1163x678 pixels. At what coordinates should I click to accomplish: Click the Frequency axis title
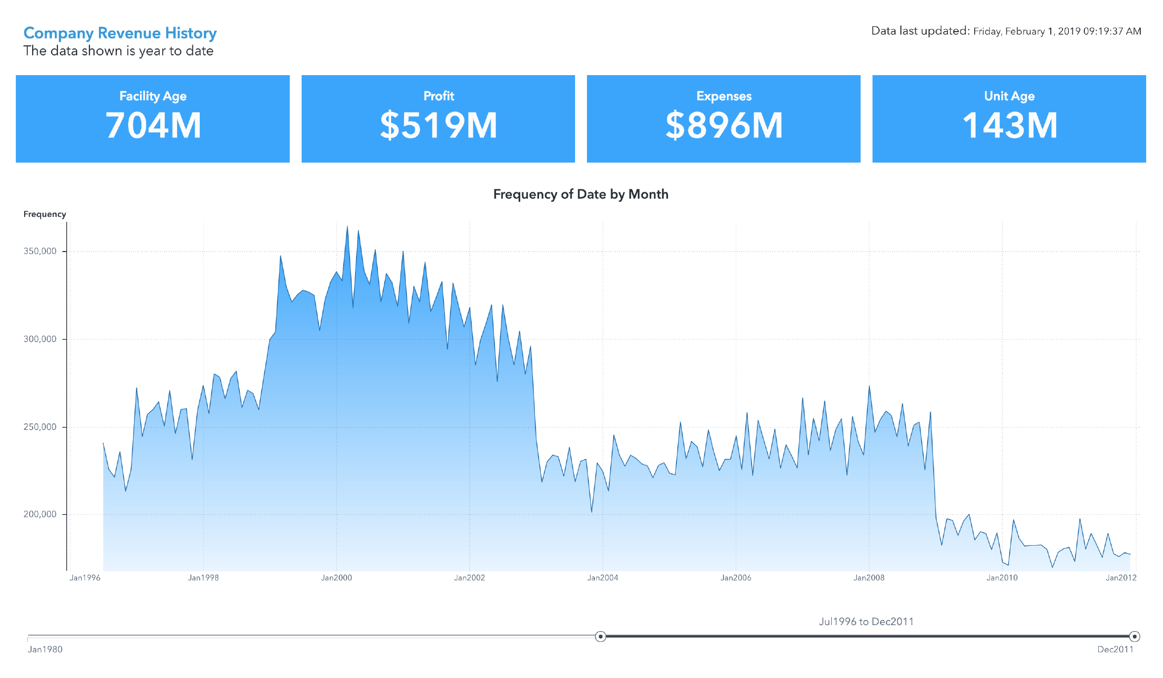coord(45,214)
